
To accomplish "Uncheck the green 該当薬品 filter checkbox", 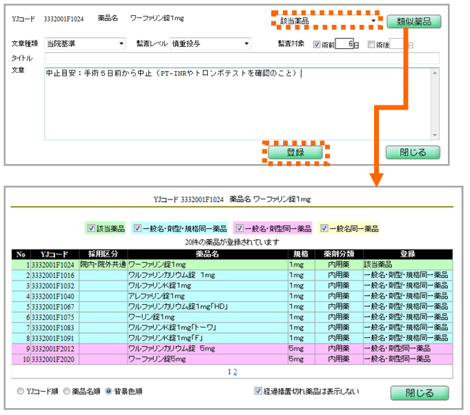I will (91, 227).
